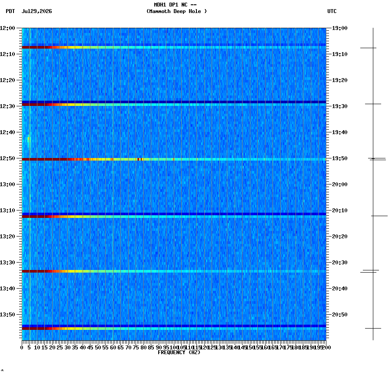This screenshot has height=375, width=392.
Task: Click the 13:10 PDT time label
Action: pos(7,211)
